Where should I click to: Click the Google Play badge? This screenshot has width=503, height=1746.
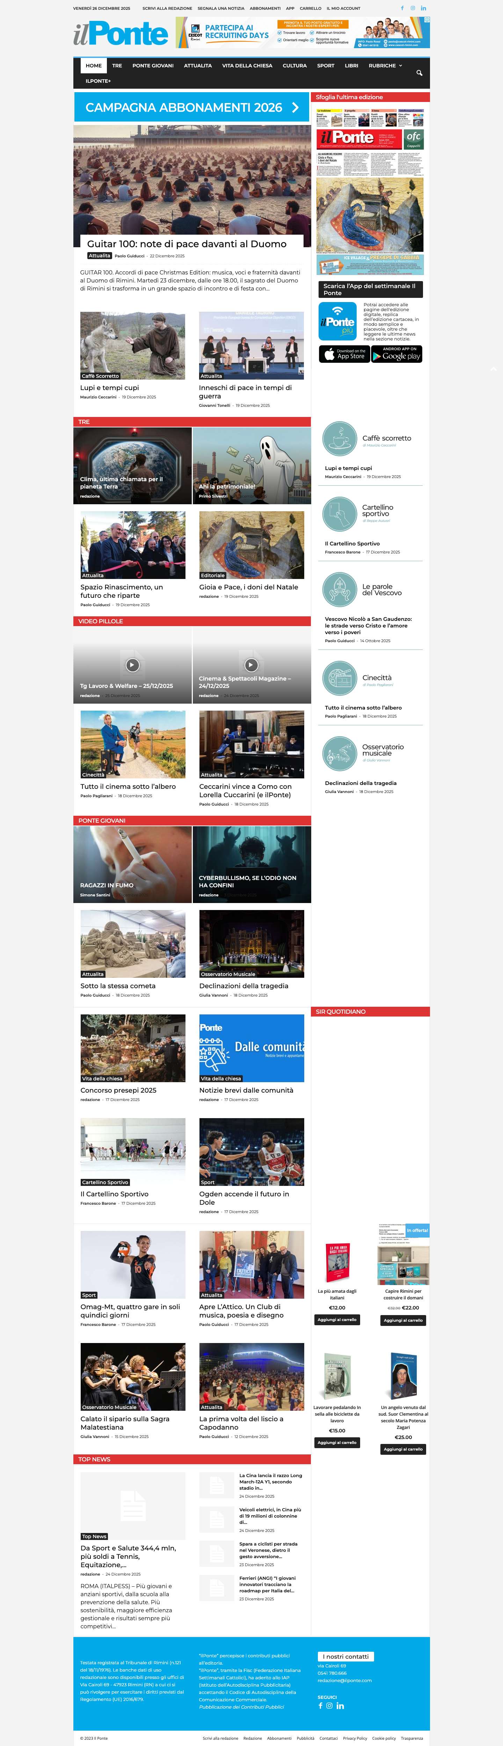(396, 354)
